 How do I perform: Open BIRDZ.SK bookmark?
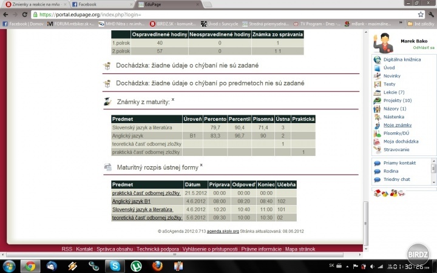tap(173, 24)
